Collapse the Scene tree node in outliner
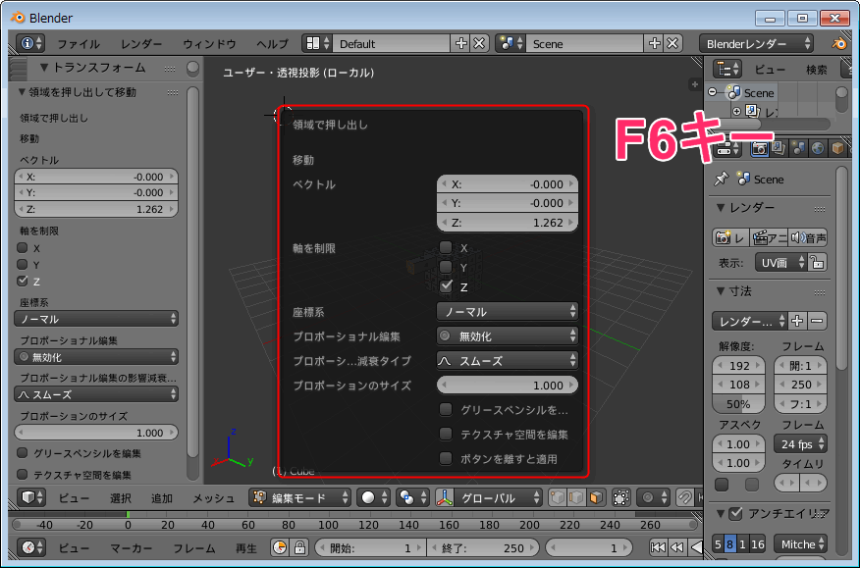Viewport: 860px width, 568px height. (x=712, y=92)
